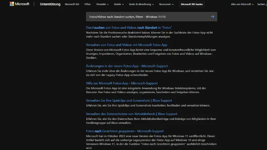Open Suchen in the header
This screenshot has height=150, width=267.
coord(262,4)
